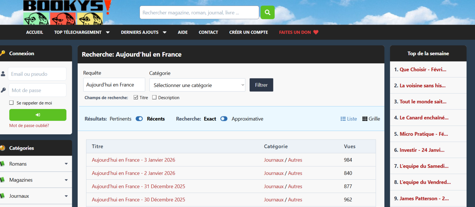Open Aujourd'hui en France - 3 Janvier 2026

pos(133,160)
